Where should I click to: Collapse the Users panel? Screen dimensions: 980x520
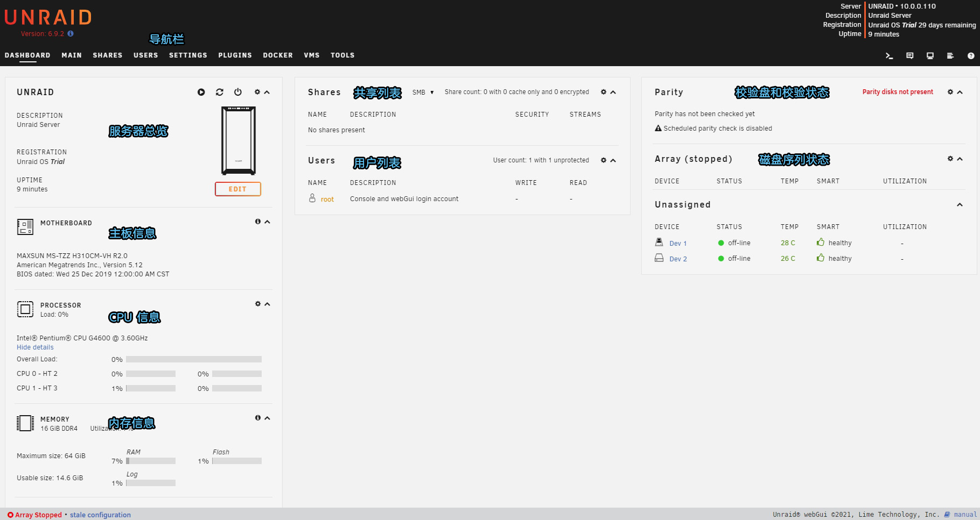pos(613,160)
